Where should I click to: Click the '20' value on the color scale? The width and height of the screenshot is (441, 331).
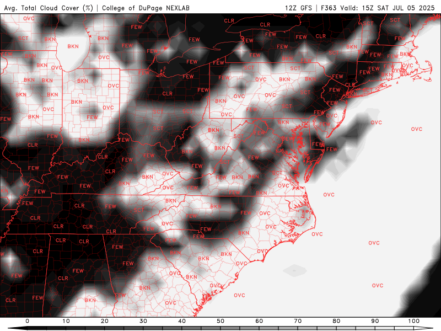(105, 321)
